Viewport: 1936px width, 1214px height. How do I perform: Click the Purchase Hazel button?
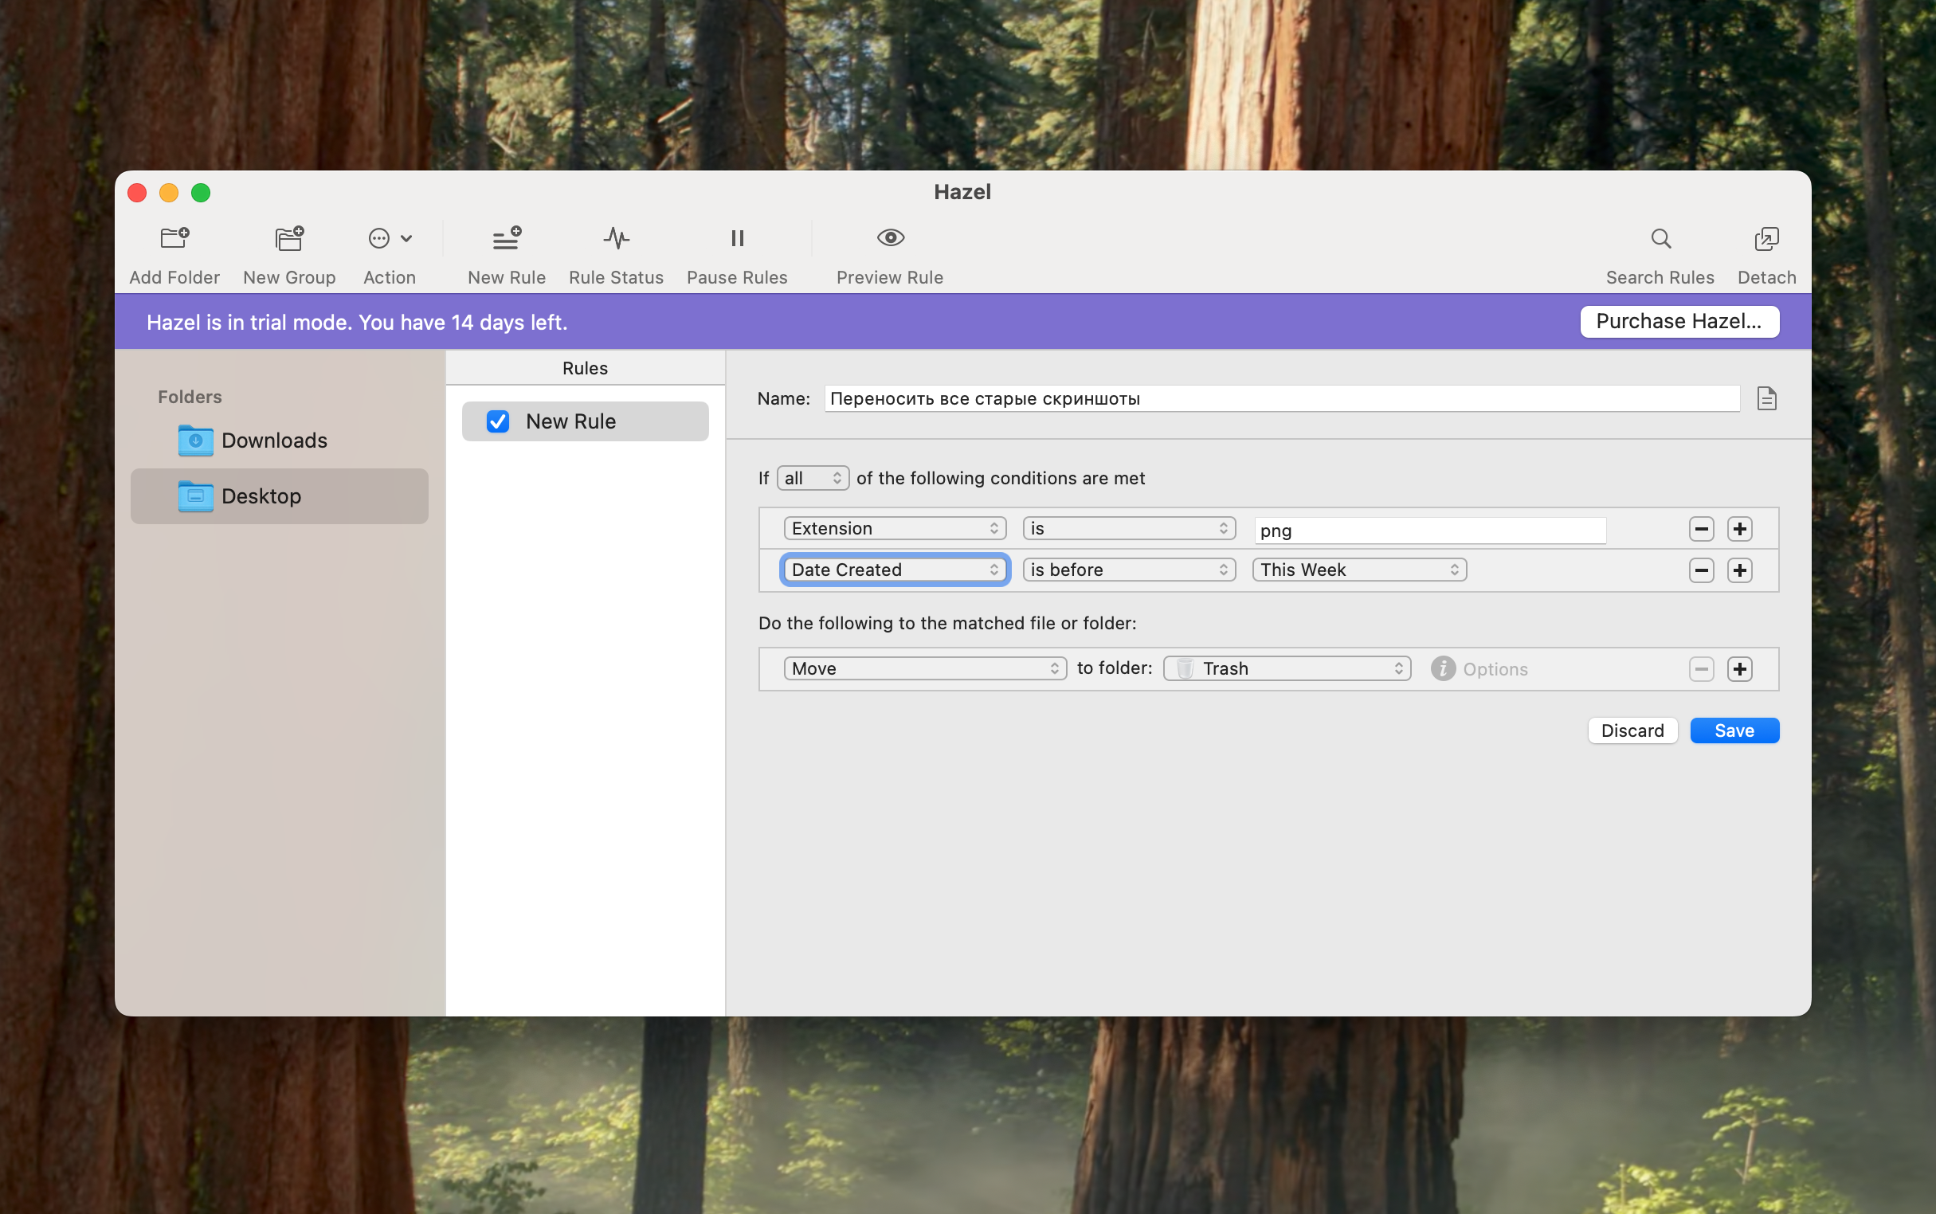click(1679, 321)
